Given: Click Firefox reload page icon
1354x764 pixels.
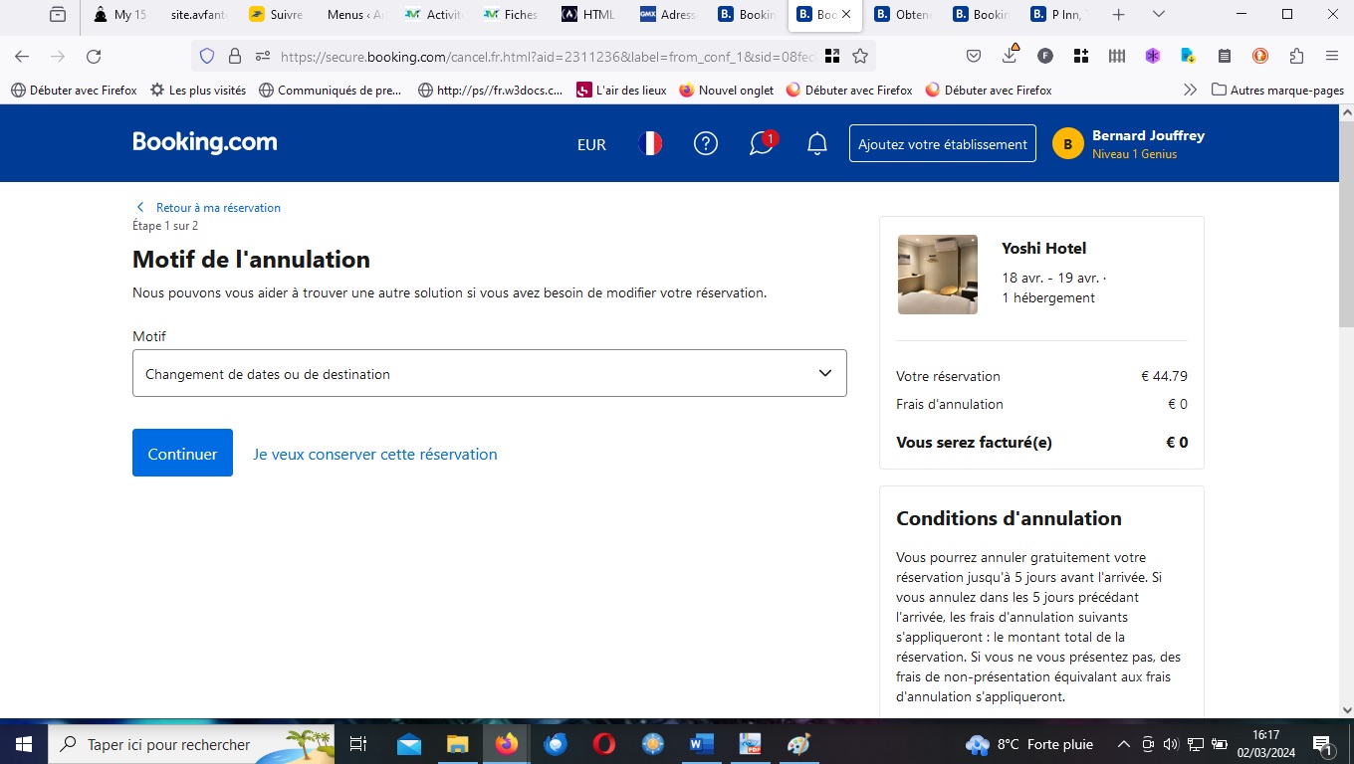Looking at the screenshot, I should pyautogui.click(x=94, y=57).
